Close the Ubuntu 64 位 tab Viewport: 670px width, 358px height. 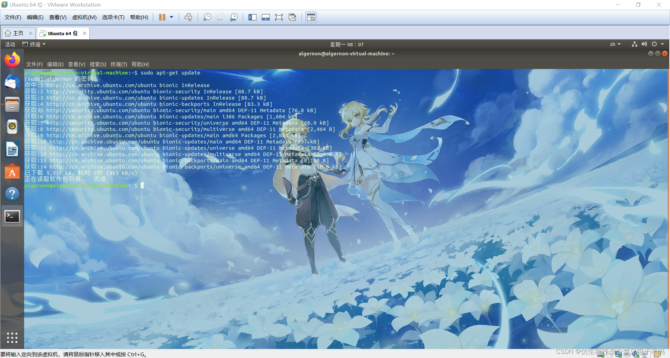[84, 33]
